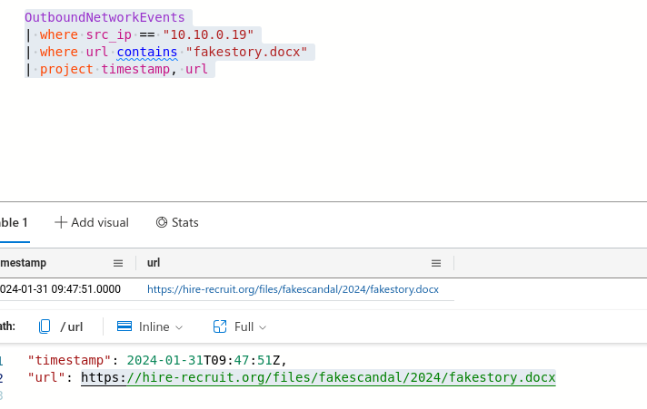This screenshot has height=409, width=647.
Task: Expand the Full dropdown chevron
Action: 264,327
